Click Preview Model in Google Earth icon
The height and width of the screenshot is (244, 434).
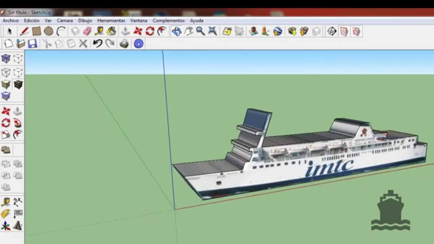point(278,31)
